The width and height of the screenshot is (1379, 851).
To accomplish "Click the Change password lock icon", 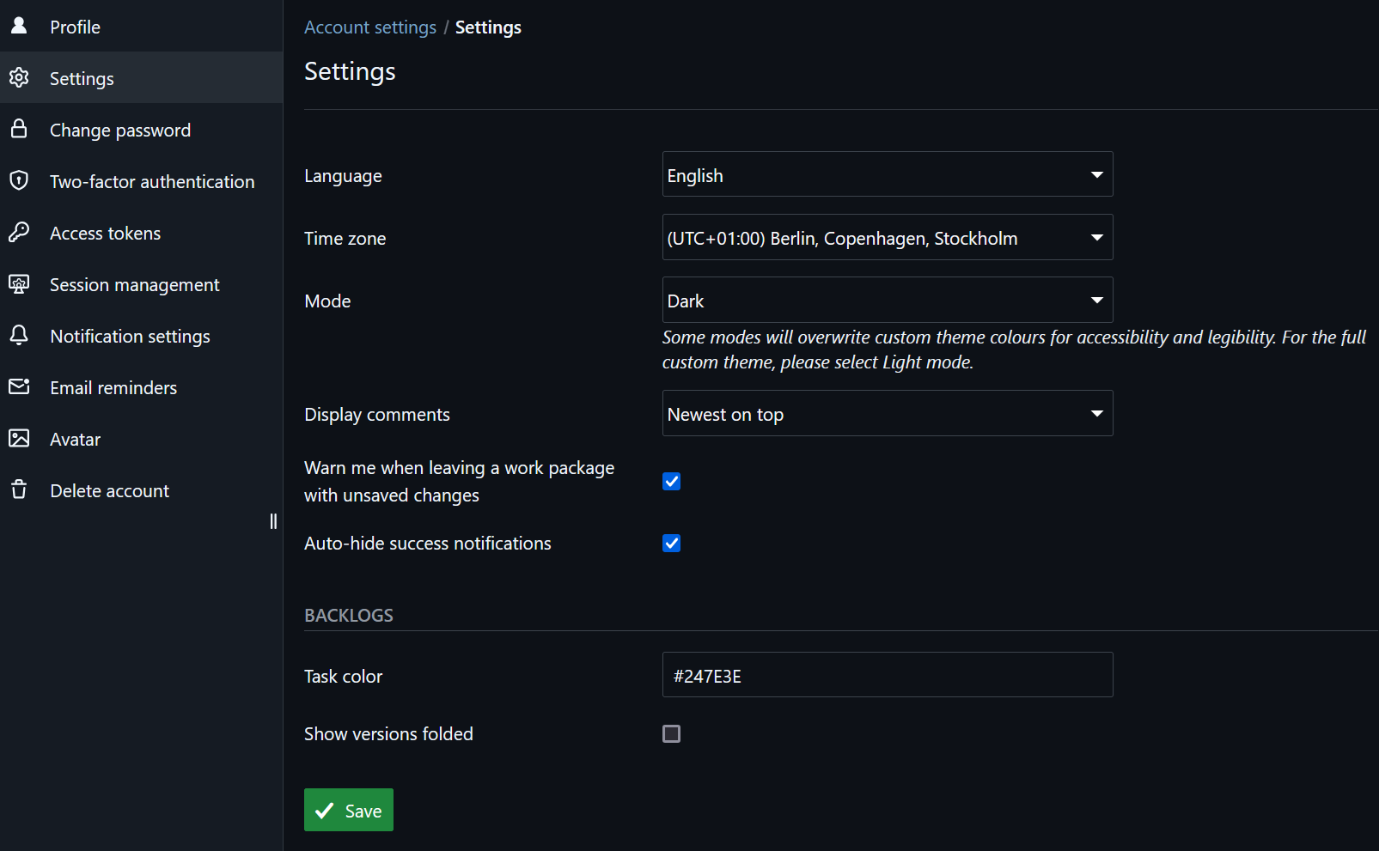I will (x=19, y=129).
